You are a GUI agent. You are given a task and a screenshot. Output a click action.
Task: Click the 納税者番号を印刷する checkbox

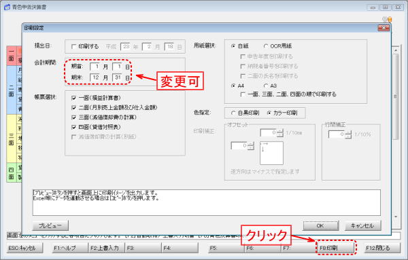coord(243,67)
